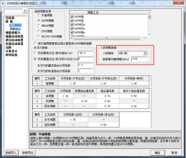Viewport: 186px width, 158px height.
Task: Select 总信息 in the tree
Action: (x=10, y=18)
